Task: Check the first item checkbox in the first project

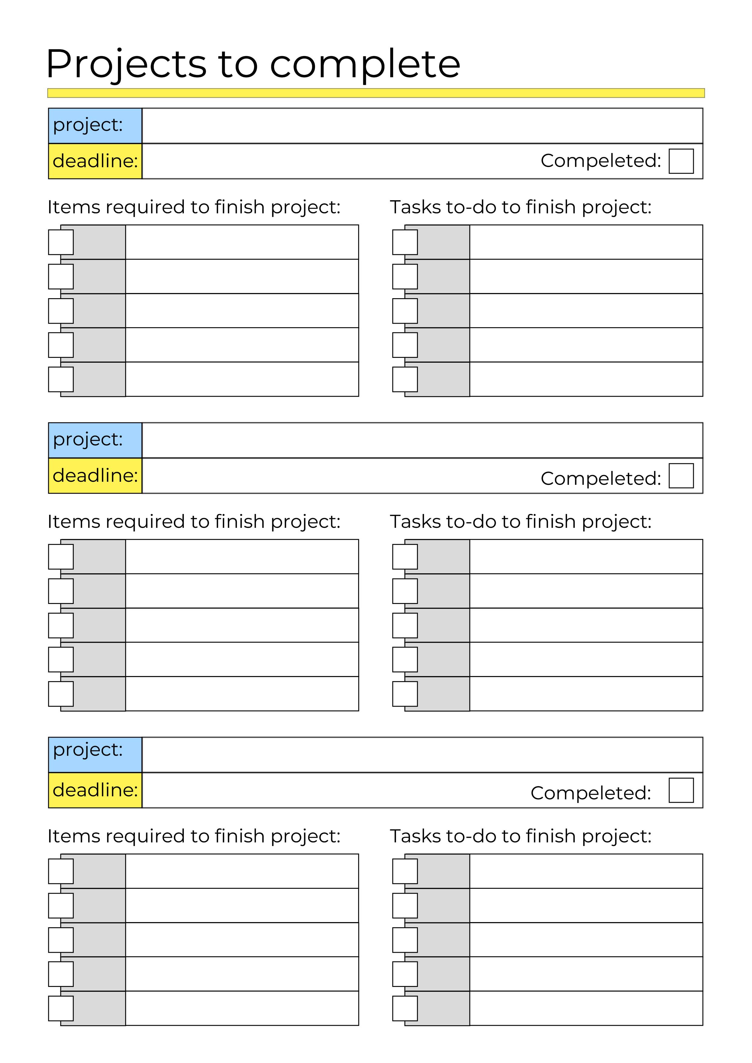Action: pos(61,242)
